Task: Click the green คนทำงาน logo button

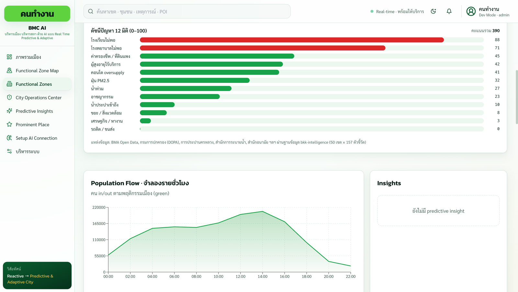Action: (x=37, y=14)
